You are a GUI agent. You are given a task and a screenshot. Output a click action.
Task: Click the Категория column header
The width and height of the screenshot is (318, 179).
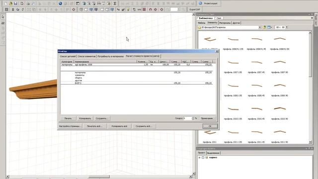[x=67, y=62]
